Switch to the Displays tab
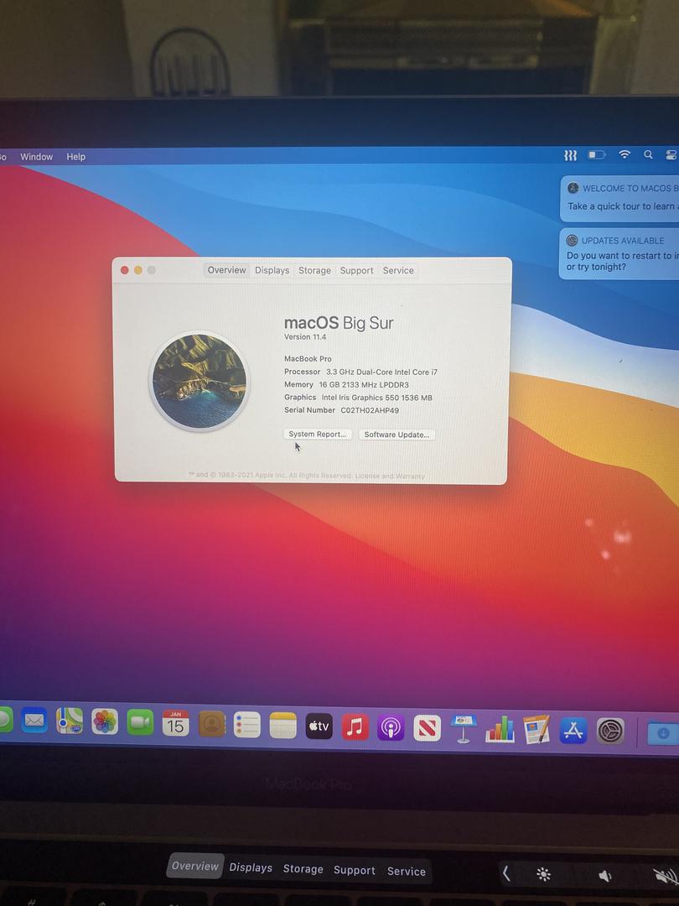Image resolution: width=679 pixels, height=906 pixels. tap(272, 270)
